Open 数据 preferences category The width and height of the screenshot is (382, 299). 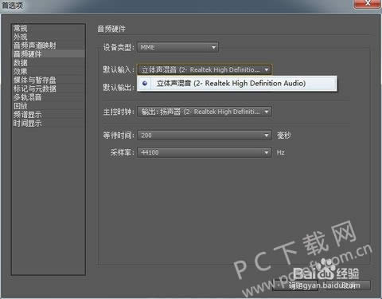pos(48,63)
